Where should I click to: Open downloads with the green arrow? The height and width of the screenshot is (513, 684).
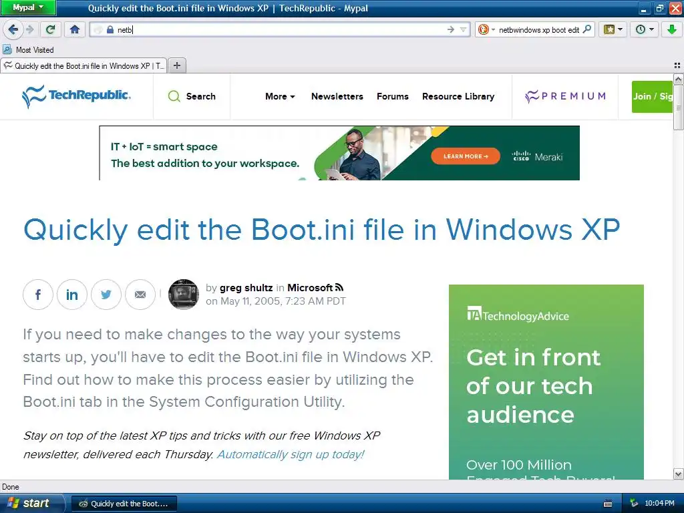click(x=671, y=29)
